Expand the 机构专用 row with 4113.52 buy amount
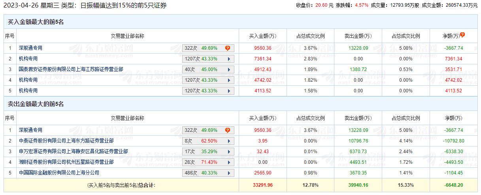Screen dimensions: 481x195 pyautogui.click(x=229, y=91)
